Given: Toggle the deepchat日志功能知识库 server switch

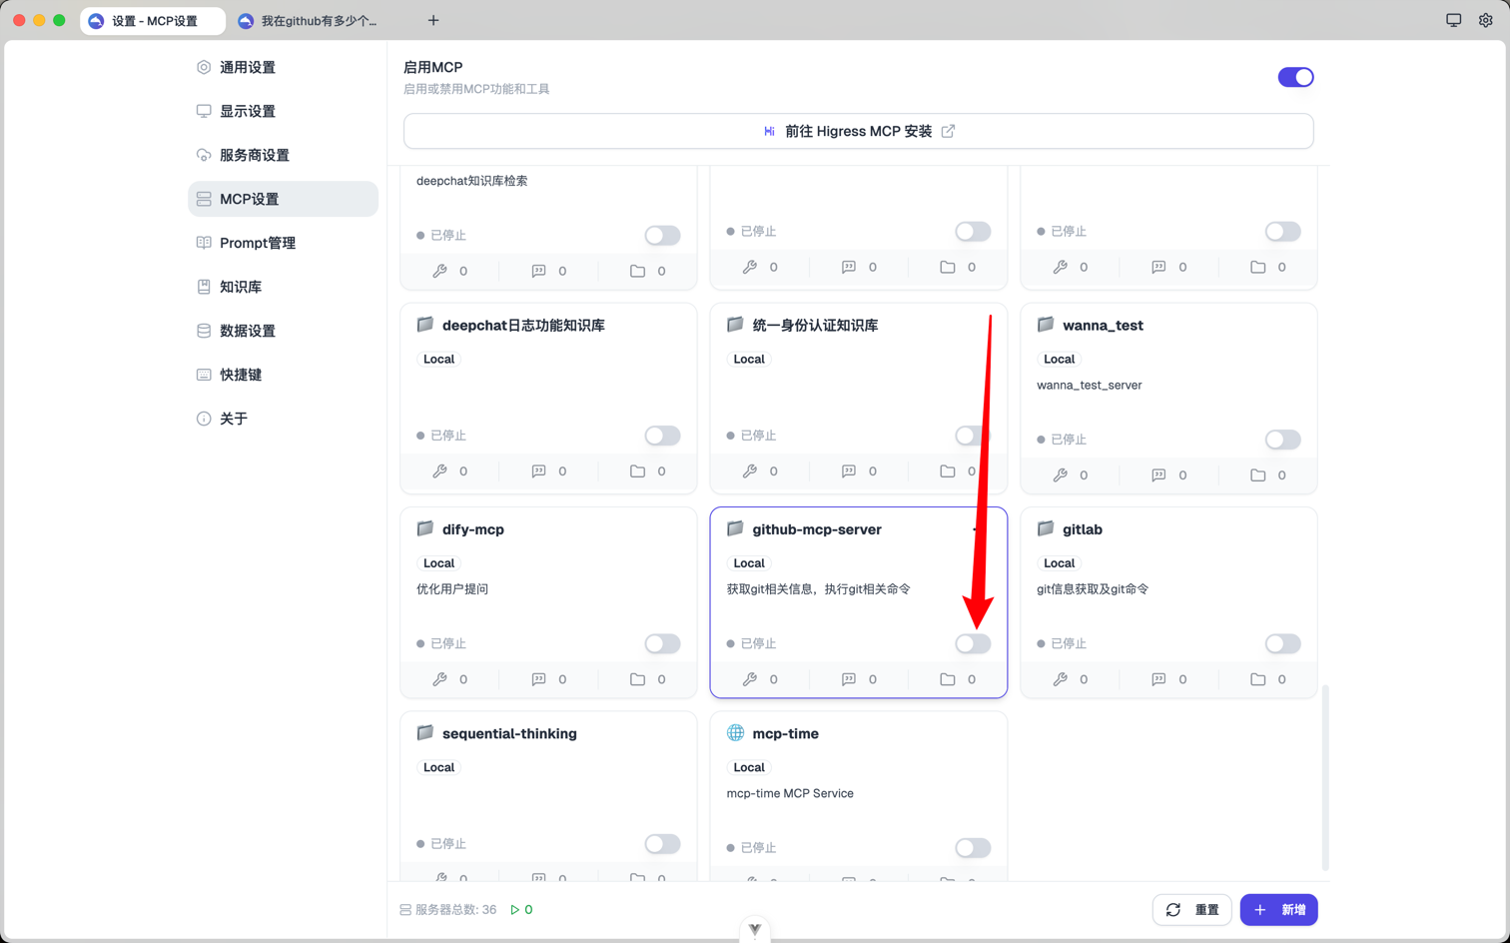Looking at the screenshot, I should coord(662,436).
